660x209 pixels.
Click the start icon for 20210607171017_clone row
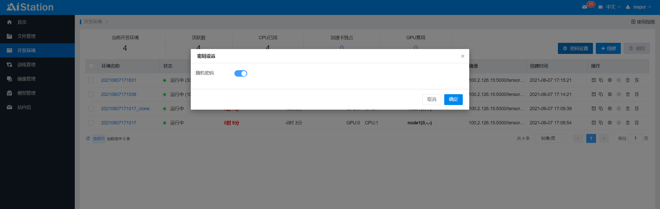point(610,109)
